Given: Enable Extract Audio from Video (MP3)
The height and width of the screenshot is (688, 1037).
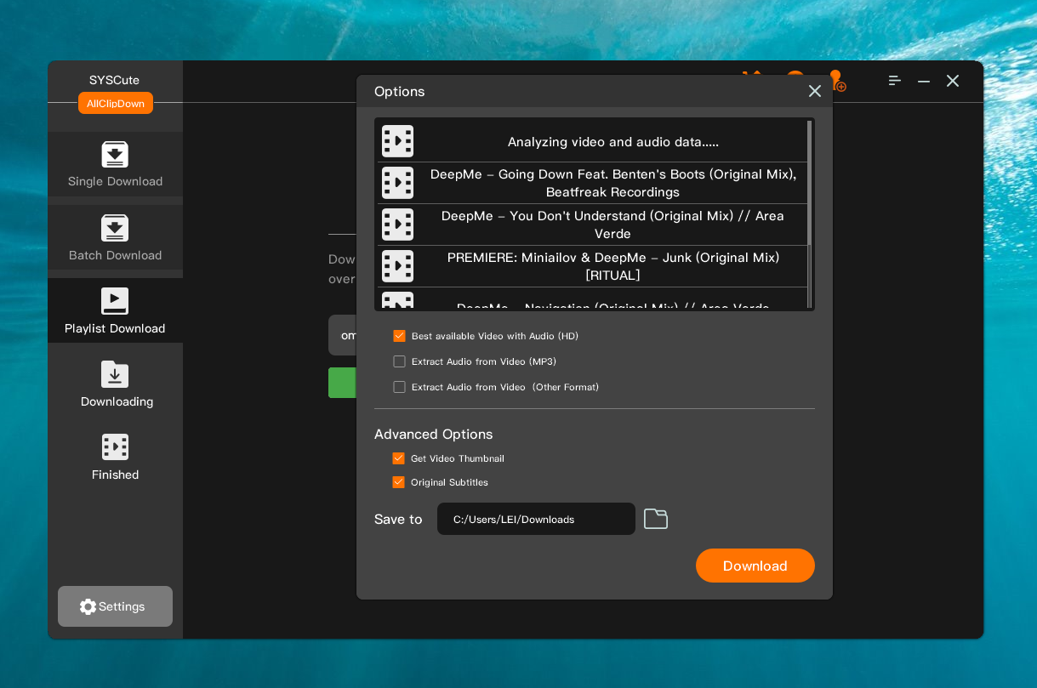Looking at the screenshot, I should coord(400,361).
